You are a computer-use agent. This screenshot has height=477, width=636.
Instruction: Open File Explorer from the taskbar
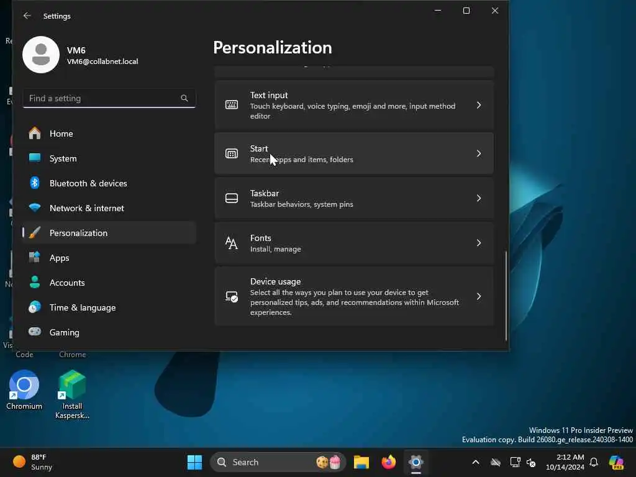[361, 462]
